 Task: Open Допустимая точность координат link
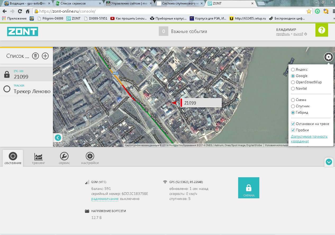pyautogui.click(x=309, y=139)
